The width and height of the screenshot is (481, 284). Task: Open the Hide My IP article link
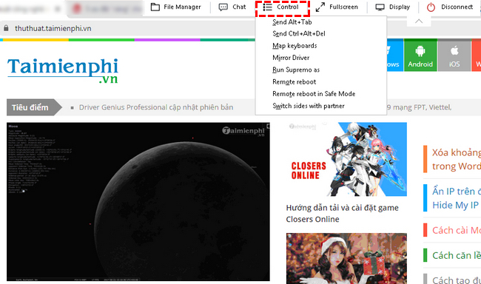point(457,198)
